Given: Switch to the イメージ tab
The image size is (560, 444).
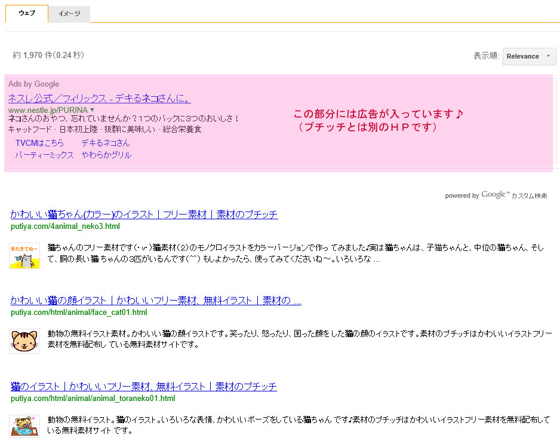Looking at the screenshot, I should pos(69,14).
